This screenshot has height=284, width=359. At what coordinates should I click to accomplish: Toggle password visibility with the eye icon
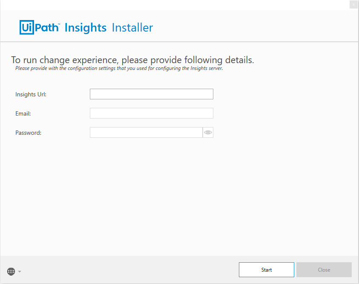208,133
